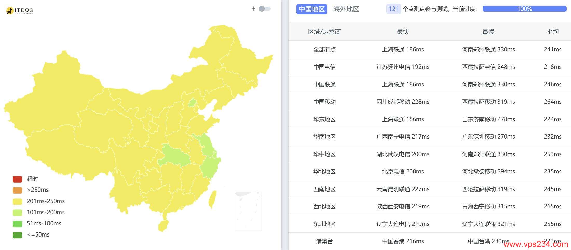Screen dimensions: 571x250
Task: Select the 华东地区 row
Action: coord(430,119)
